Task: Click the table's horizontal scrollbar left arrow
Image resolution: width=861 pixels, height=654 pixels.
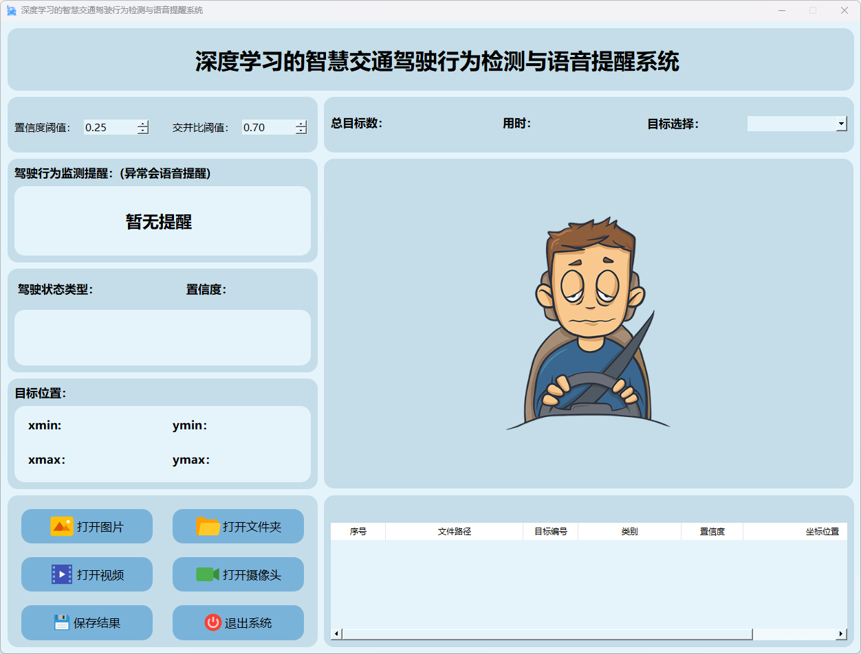Action: tap(336, 634)
